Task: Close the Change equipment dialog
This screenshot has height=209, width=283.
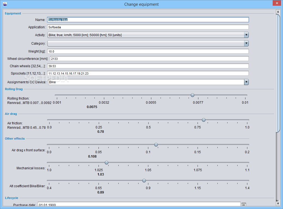Action: point(277,3)
